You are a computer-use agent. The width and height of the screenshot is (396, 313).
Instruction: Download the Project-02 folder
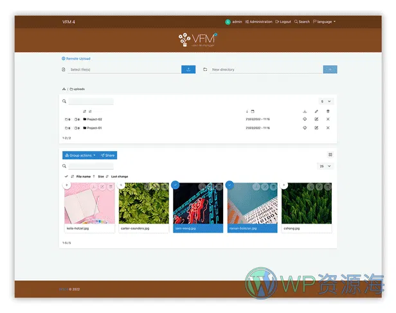click(x=305, y=119)
